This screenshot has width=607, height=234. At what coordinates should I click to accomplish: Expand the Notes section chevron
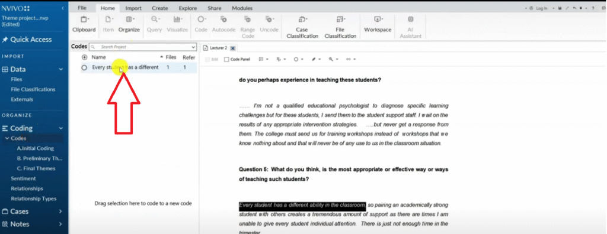[x=60, y=224]
